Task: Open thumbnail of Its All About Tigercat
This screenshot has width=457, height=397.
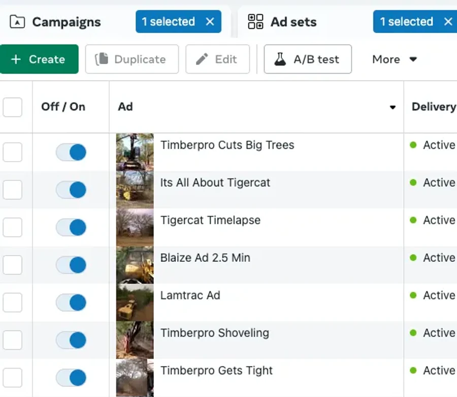Action: tap(135, 190)
